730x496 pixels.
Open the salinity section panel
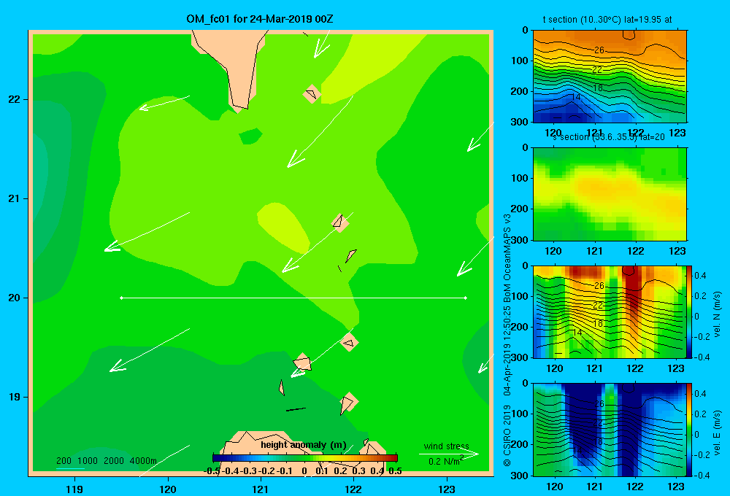coord(610,194)
